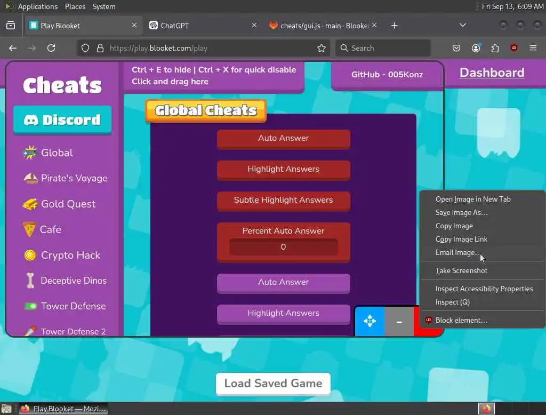Go to the Dashboard link

492,73
